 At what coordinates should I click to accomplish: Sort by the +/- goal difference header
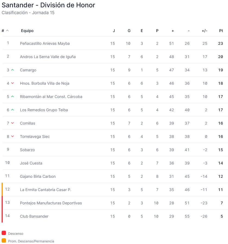tap(204, 31)
